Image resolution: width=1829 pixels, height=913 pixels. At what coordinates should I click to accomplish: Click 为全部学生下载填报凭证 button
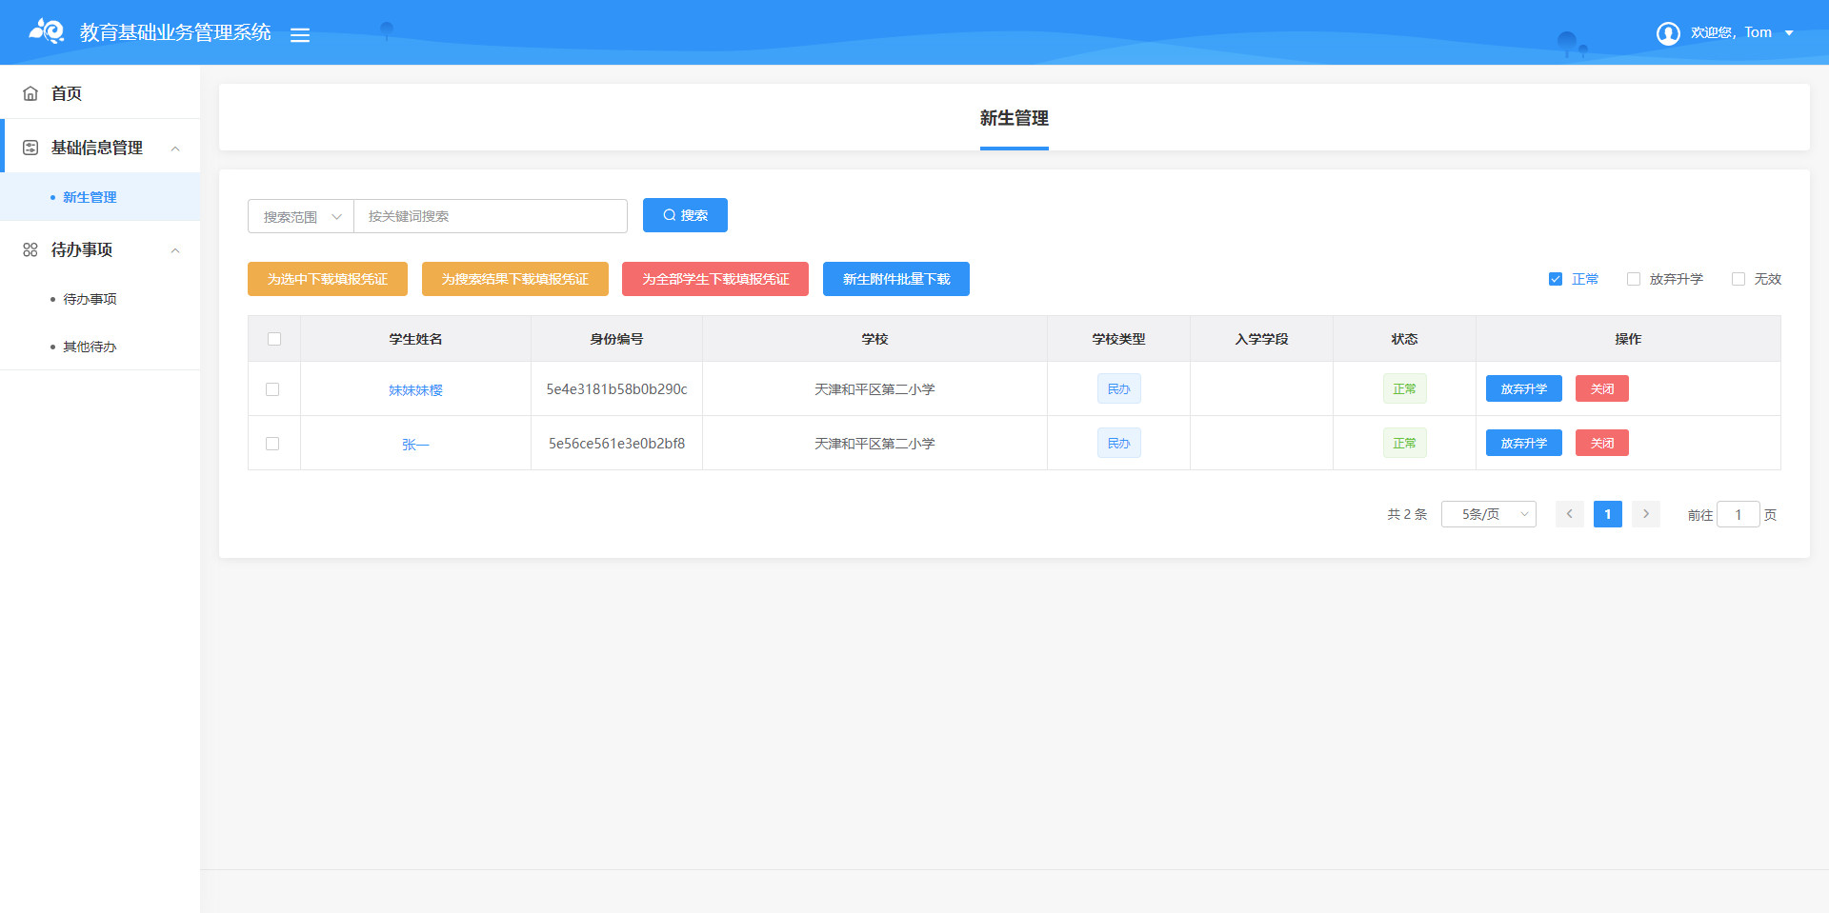coord(715,279)
